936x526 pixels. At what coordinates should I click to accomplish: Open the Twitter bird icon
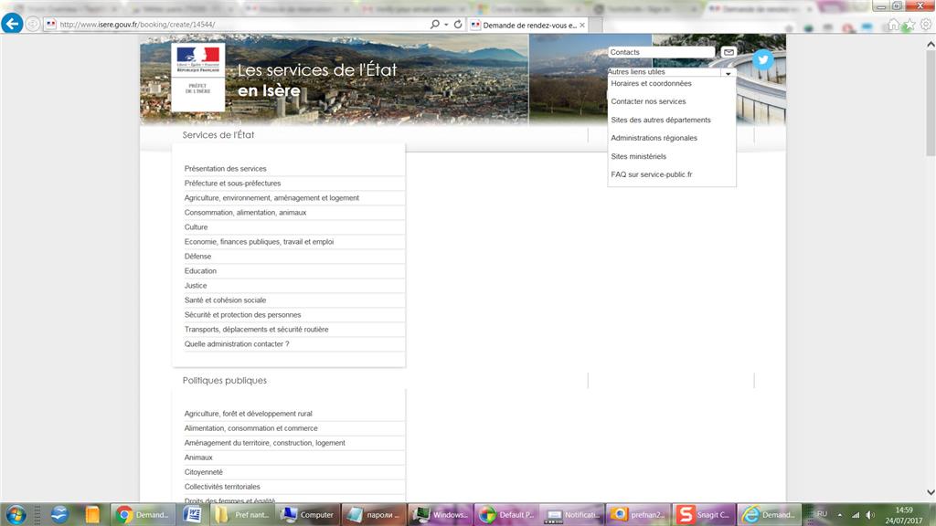[x=763, y=59]
